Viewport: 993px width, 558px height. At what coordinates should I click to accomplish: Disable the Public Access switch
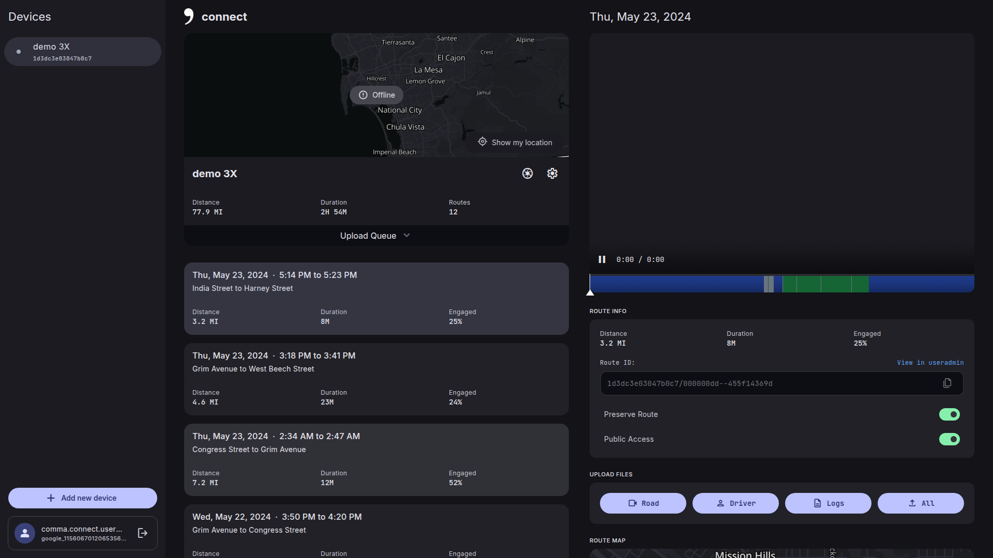pyautogui.click(x=949, y=439)
